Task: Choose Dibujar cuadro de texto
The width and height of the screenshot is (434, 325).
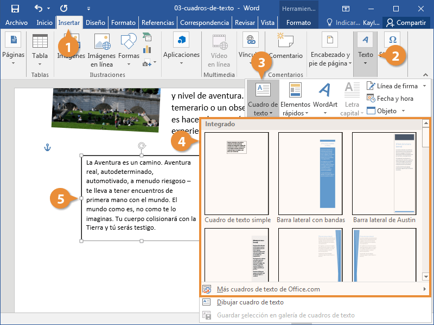Action: coord(250,302)
